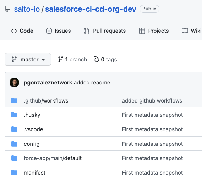Click the Code angle-brackets icon
This screenshot has height=182, width=202.
tap(14, 31)
